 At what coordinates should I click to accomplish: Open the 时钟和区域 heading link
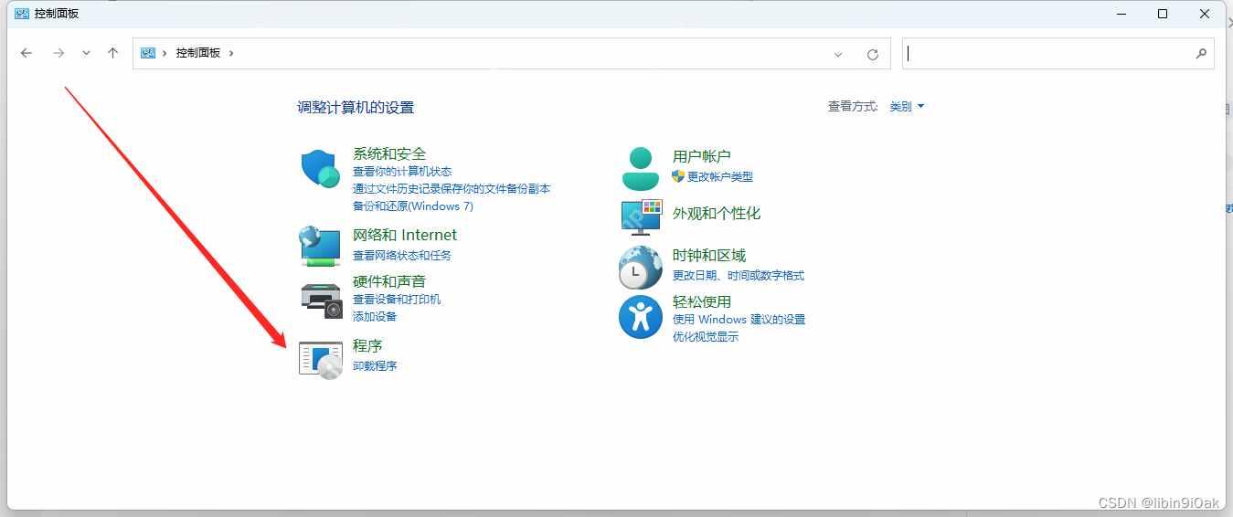point(709,256)
